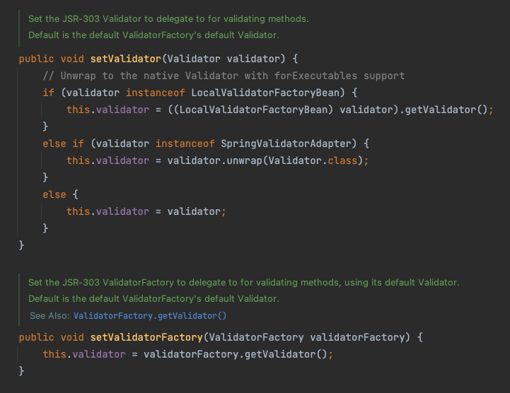Image resolution: width=510 pixels, height=393 pixels.
Task: Click the setValidatorFactory method name
Action: [146, 337]
